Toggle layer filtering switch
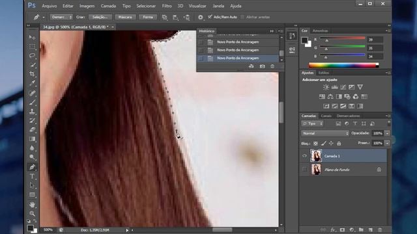Viewport: 417px width, 234px height. point(389,123)
